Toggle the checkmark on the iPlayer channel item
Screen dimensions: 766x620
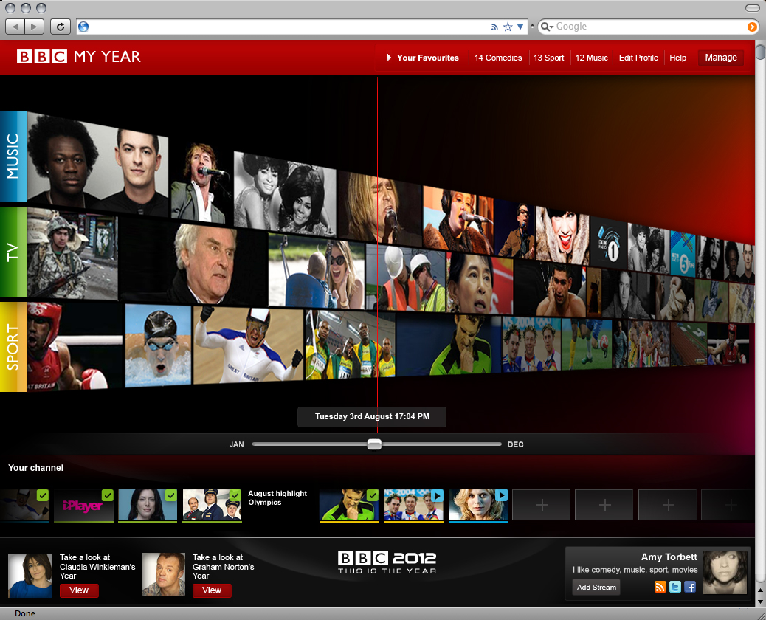click(x=108, y=495)
